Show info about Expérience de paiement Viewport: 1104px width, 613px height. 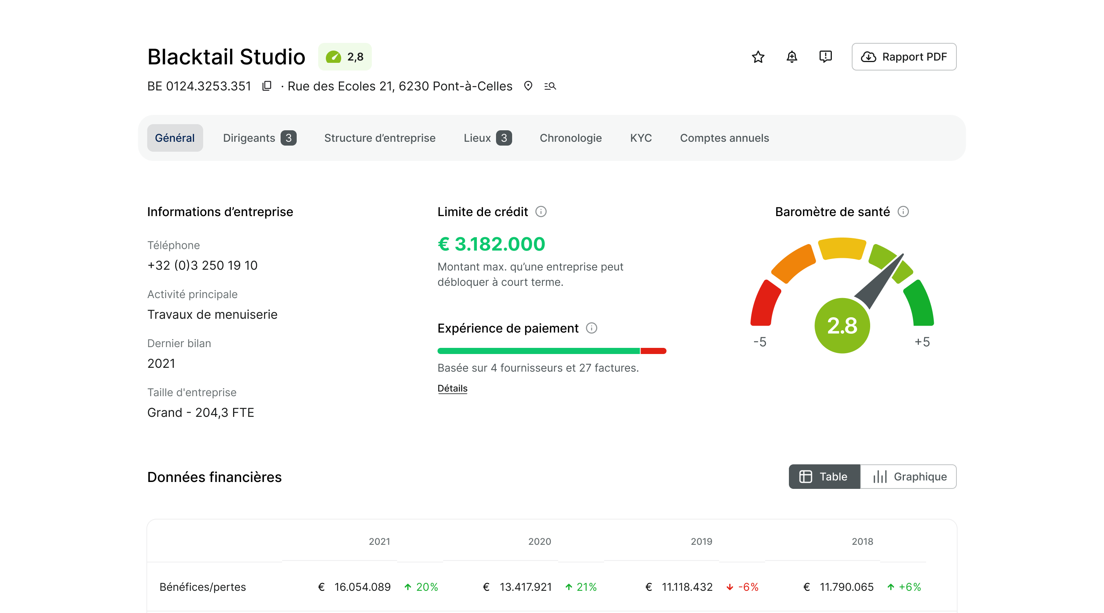591,328
